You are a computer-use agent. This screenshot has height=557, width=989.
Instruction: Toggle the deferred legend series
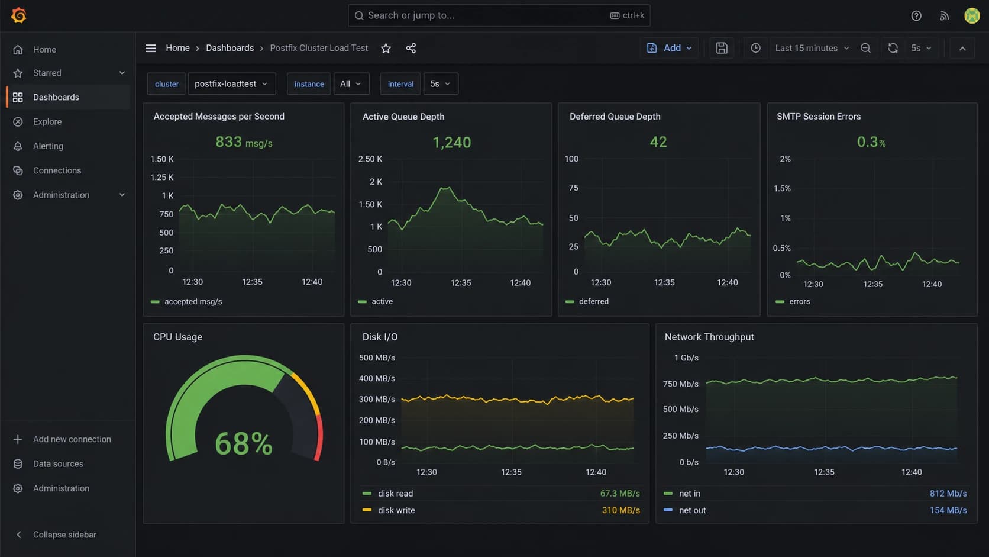(x=587, y=301)
